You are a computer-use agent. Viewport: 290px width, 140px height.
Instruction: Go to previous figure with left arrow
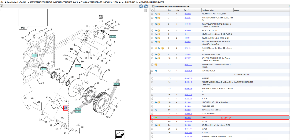tap(141, 6)
